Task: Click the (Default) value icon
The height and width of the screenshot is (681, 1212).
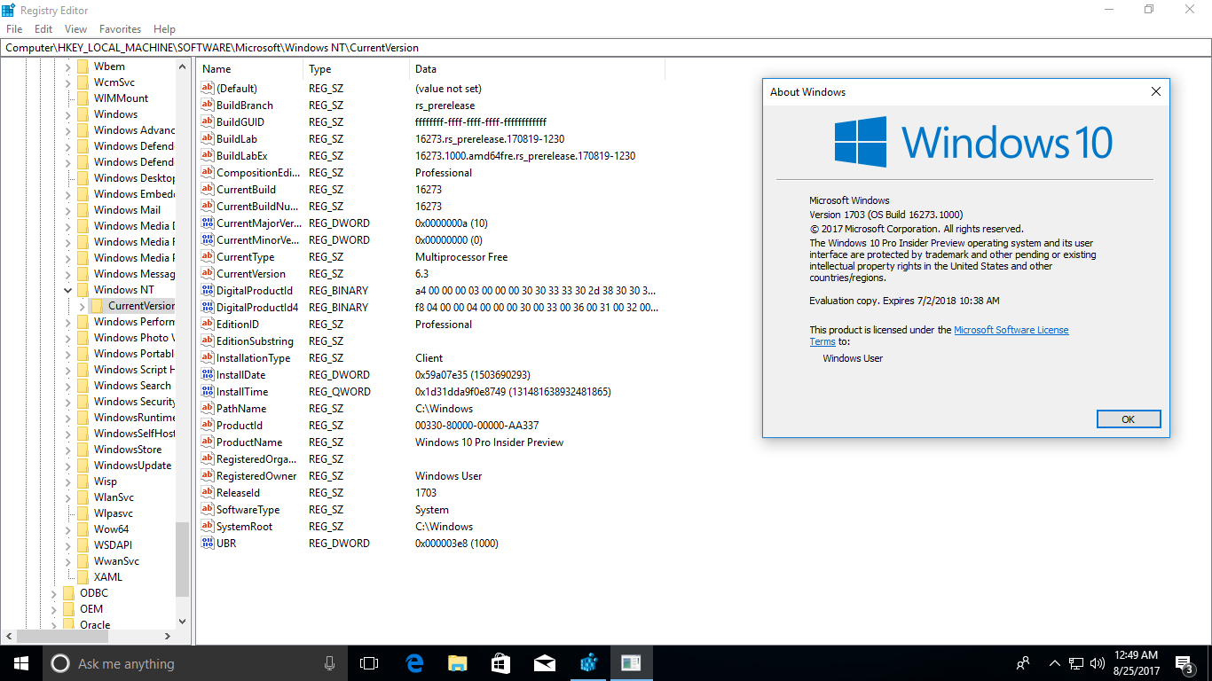Action: click(208, 88)
